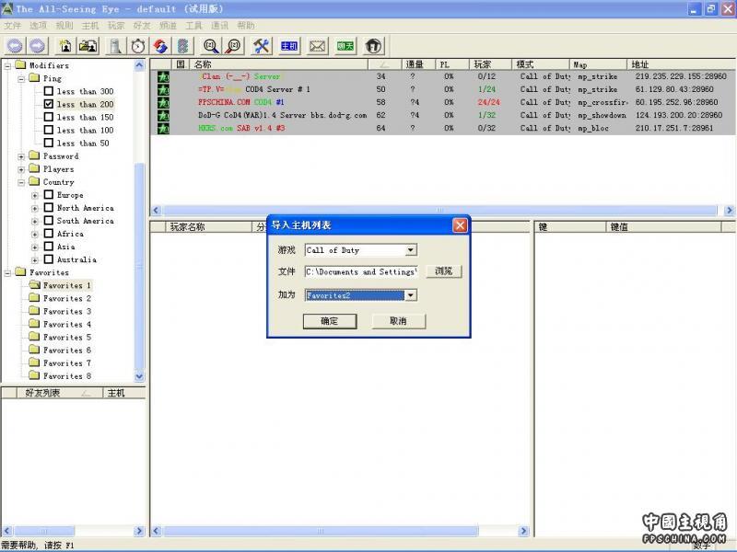737x552 pixels.
Task: Click the game icon of COD4 Server # 1 row
Action: point(163,89)
